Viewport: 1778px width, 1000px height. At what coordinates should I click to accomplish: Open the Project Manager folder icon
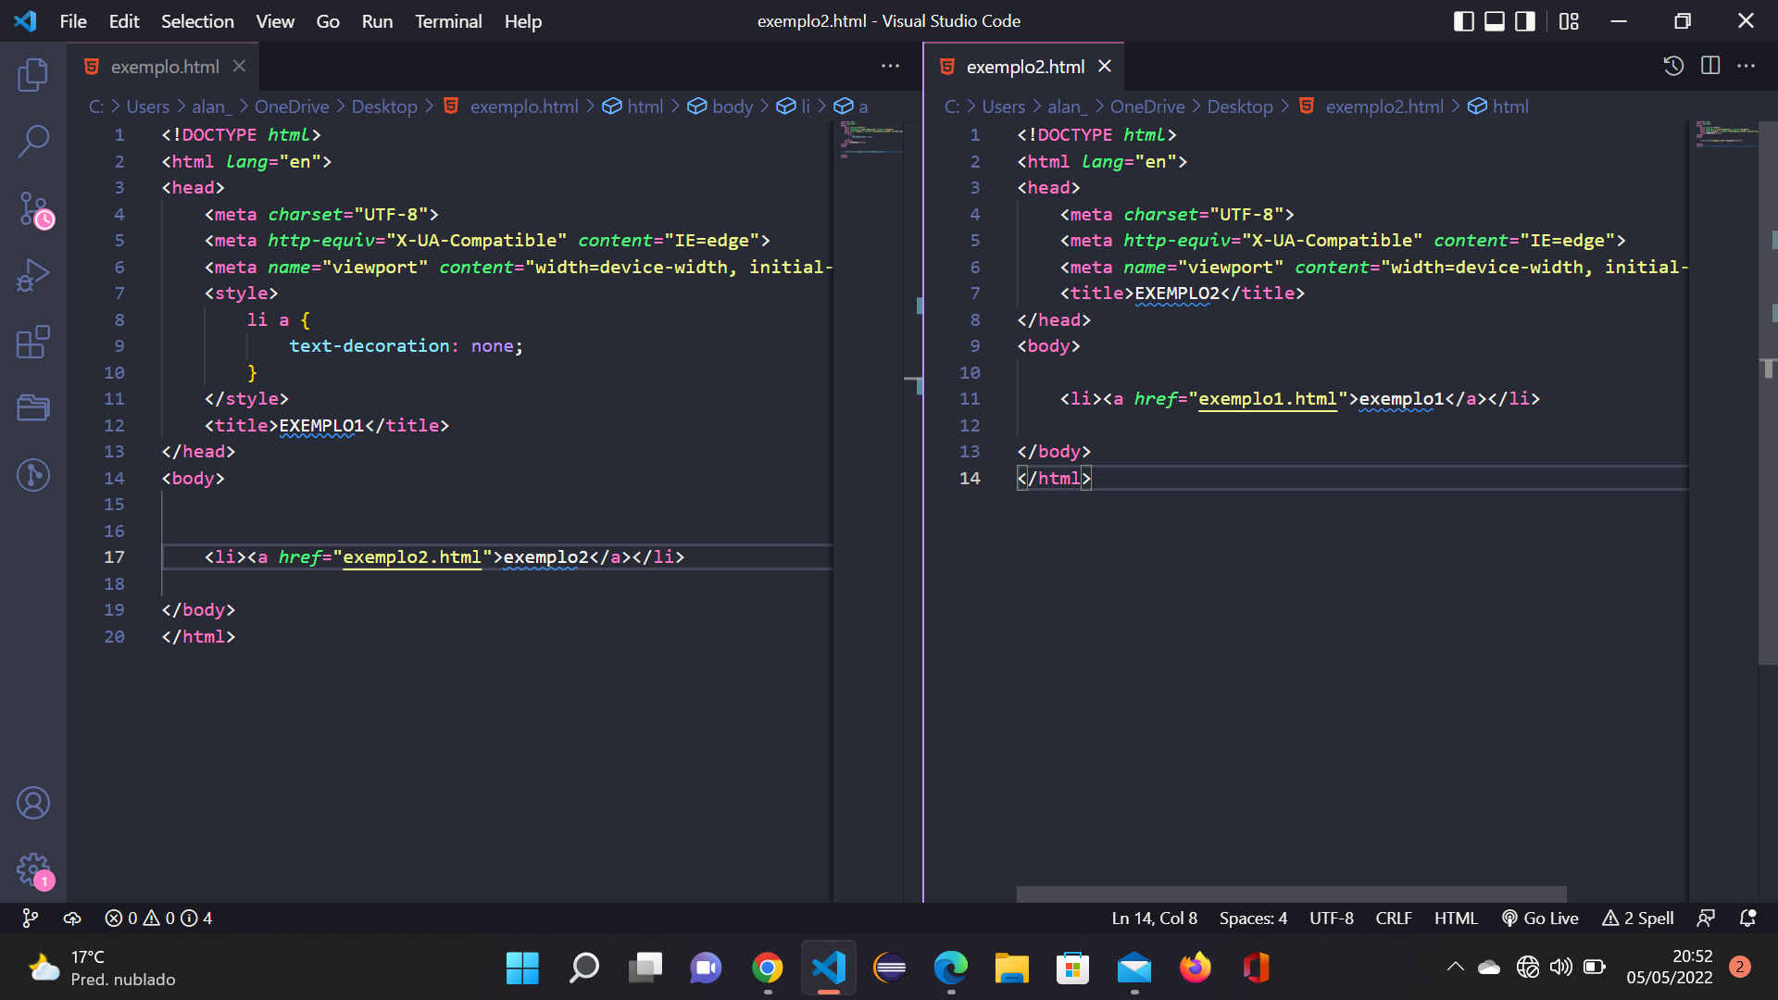pos(33,408)
